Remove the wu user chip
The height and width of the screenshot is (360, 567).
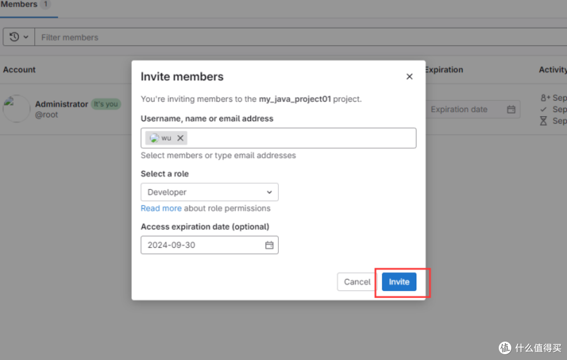click(180, 138)
